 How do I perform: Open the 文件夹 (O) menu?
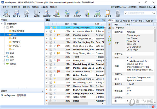(16, 7)
